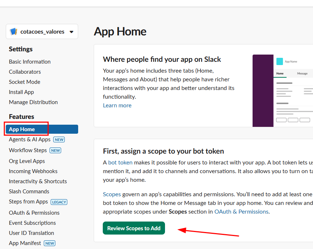
Task: Select Install App in sidebar
Action: (21, 92)
